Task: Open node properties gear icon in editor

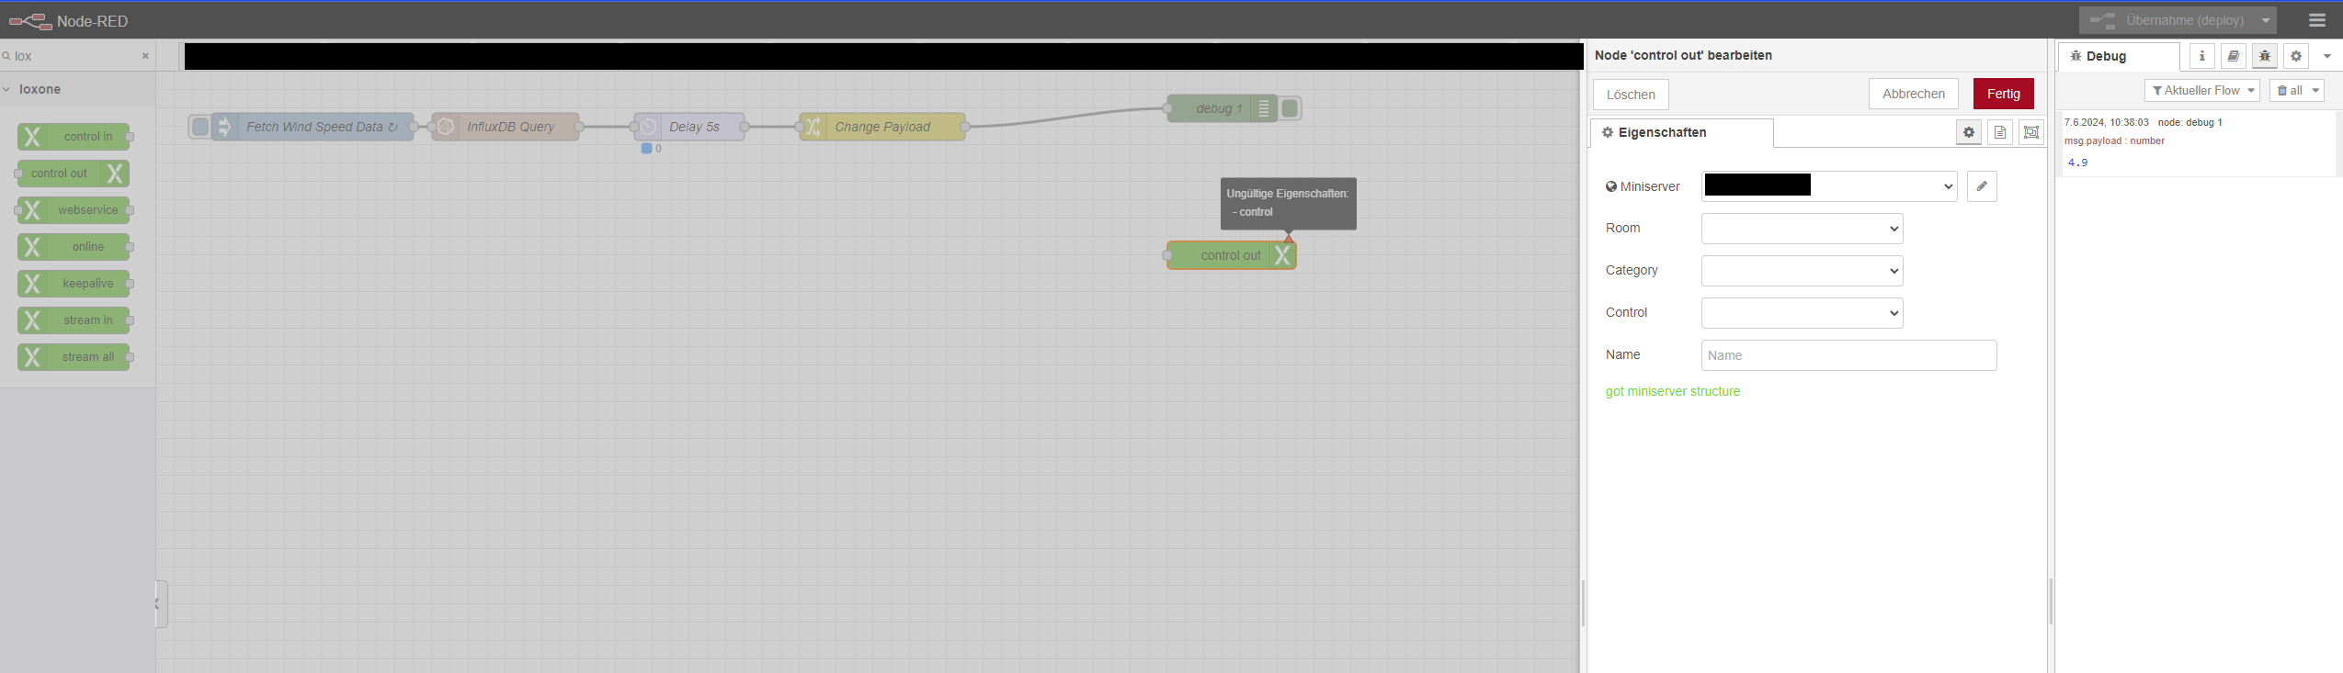Action: click(1969, 132)
